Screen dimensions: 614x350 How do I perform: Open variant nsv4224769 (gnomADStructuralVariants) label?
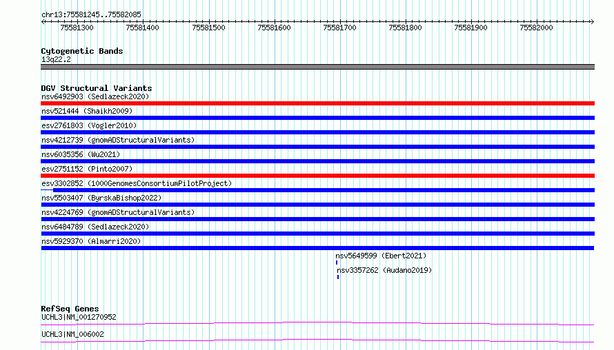tap(118, 212)
